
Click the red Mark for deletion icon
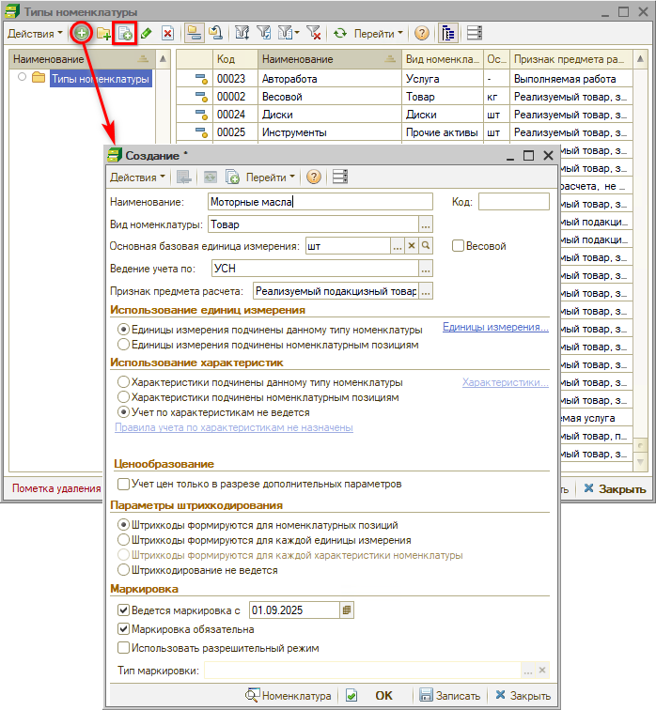point(167,33)
